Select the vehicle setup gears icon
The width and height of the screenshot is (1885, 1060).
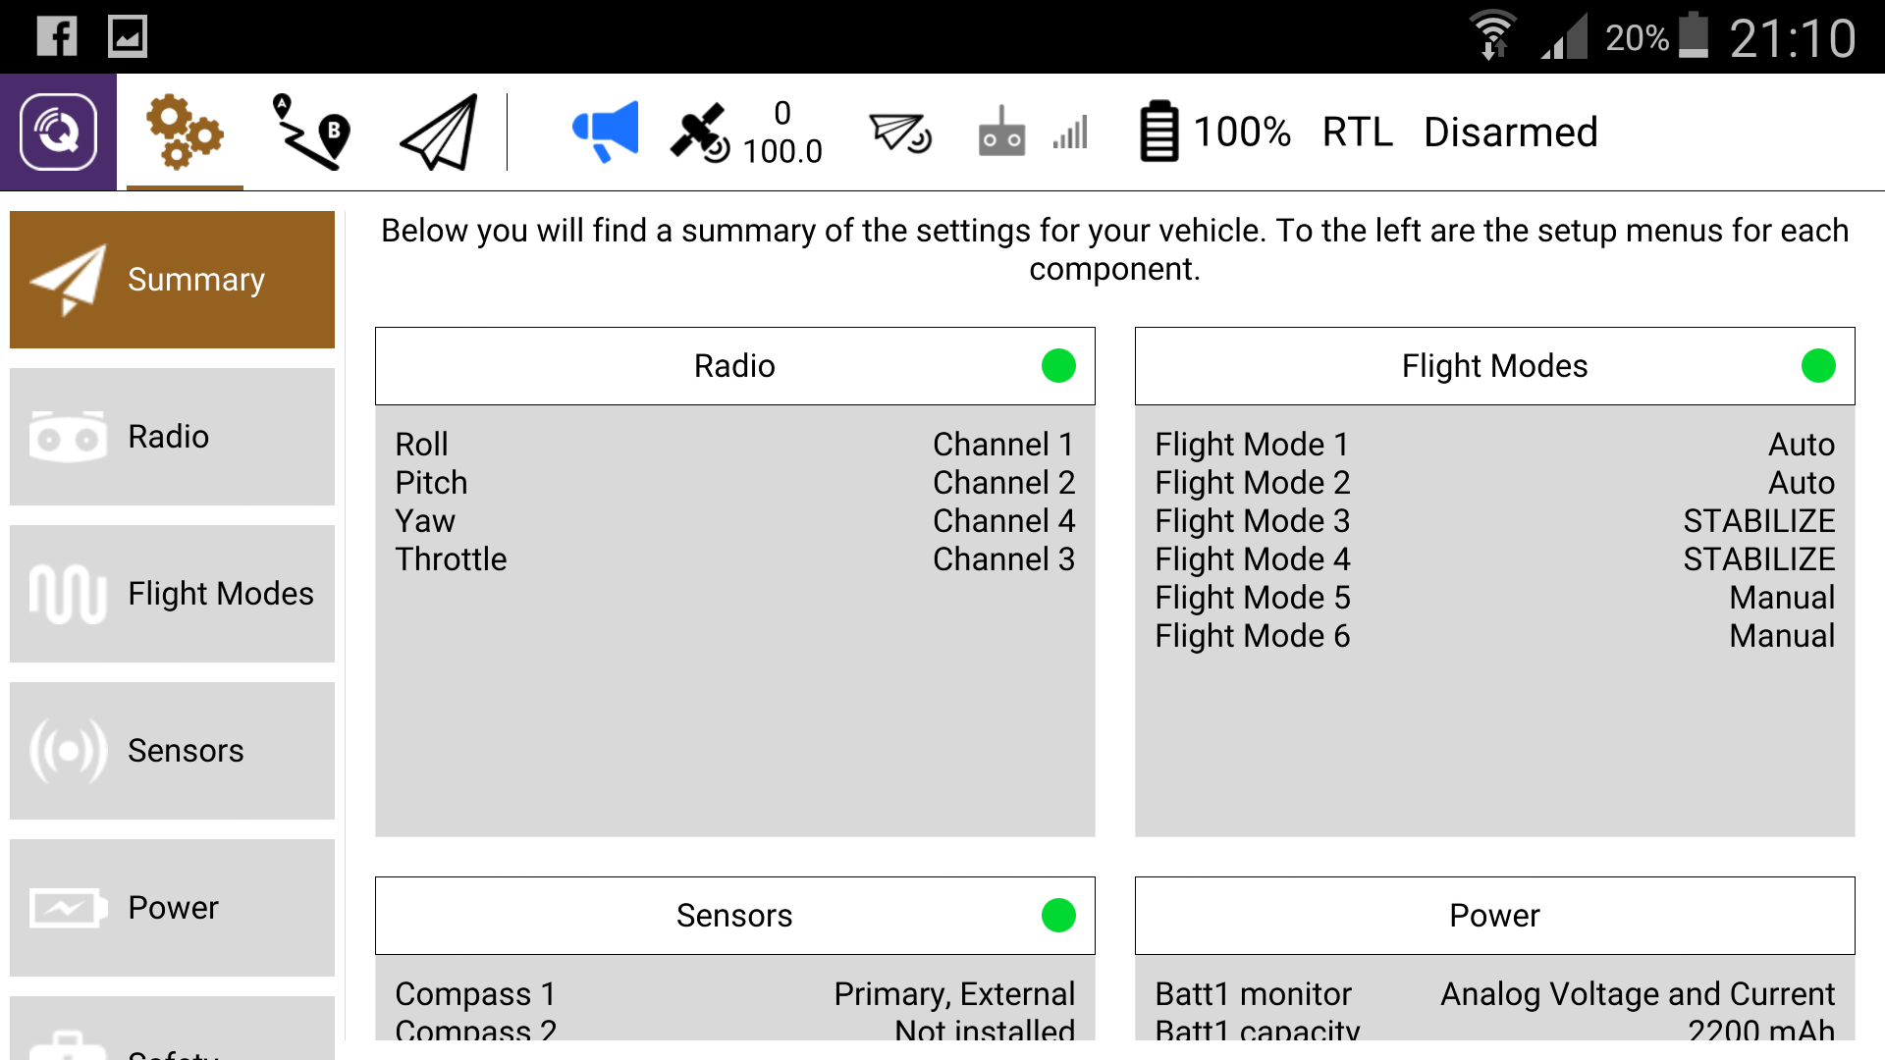tap(185, 132)
